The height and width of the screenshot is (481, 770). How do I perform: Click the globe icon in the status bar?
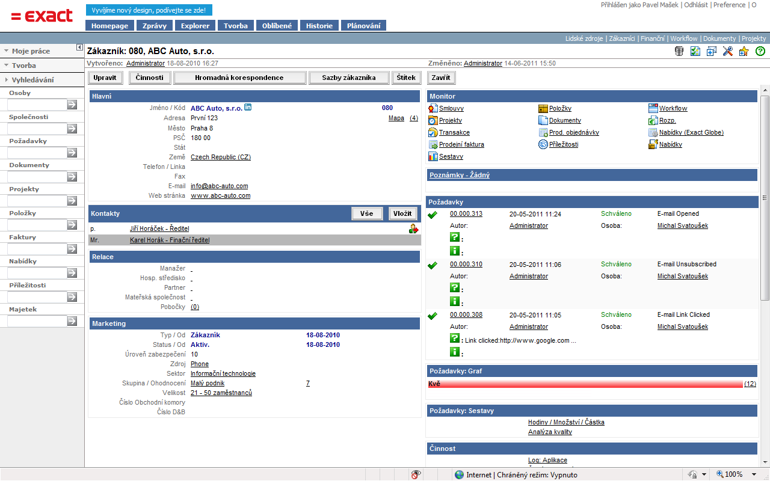(x=460, y=474)
